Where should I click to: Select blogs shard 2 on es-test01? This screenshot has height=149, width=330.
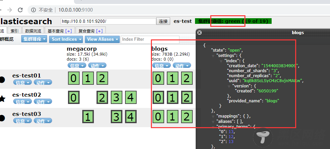click(x=187, y=78)
